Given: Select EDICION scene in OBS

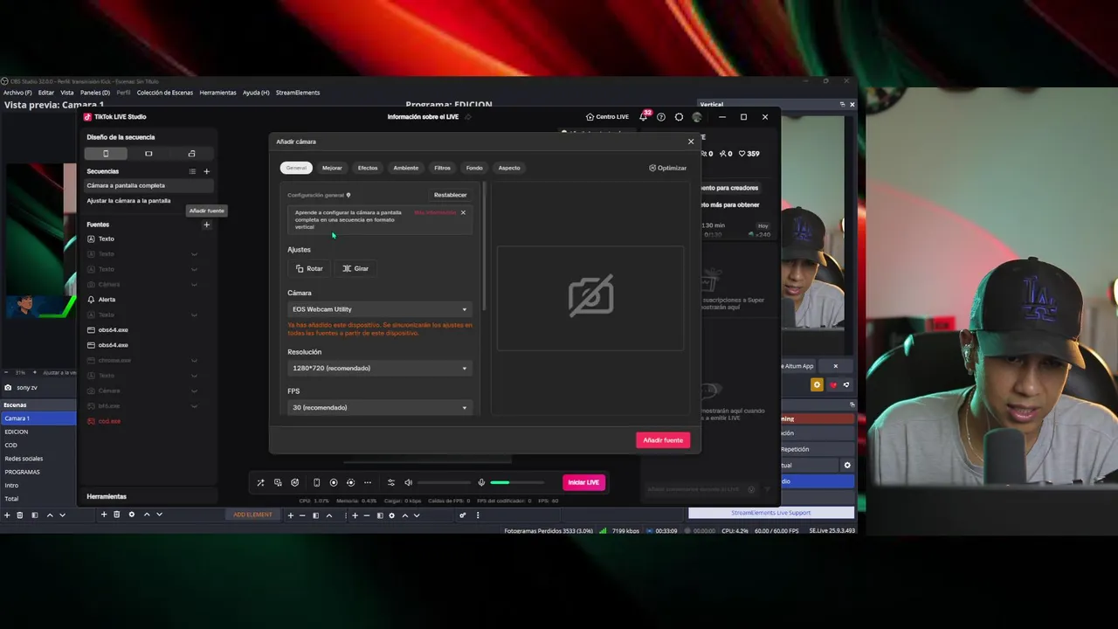Looking at the screenshot, I should [x=38, y=432].
